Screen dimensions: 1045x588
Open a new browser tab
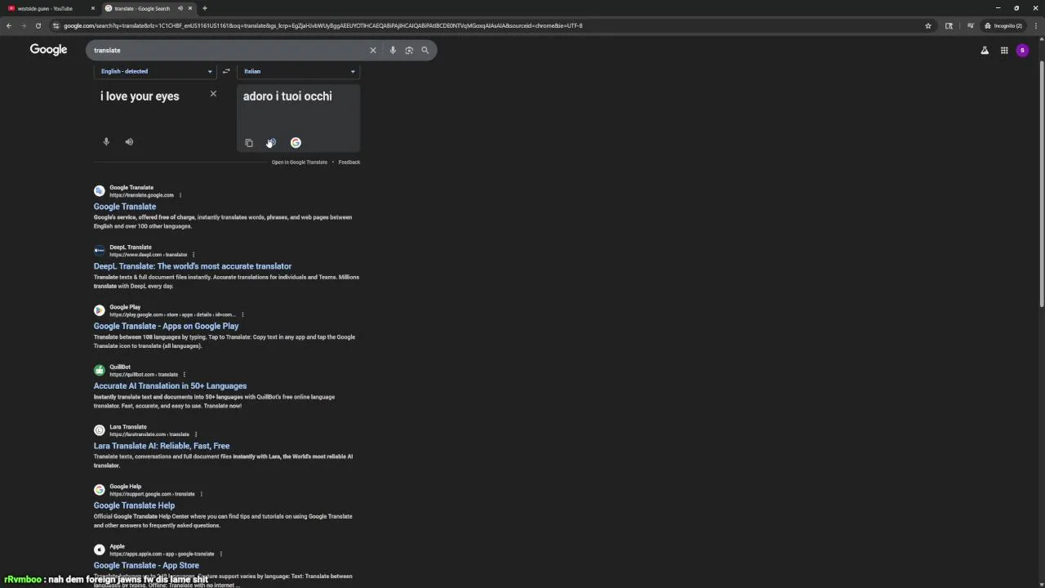click(205, 8)
